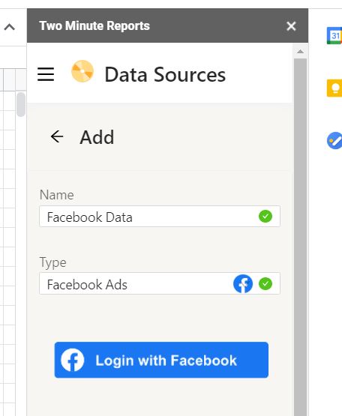Click green checkmark in the Type field
This screenshot has width=342, height=416.
point(265,283)
